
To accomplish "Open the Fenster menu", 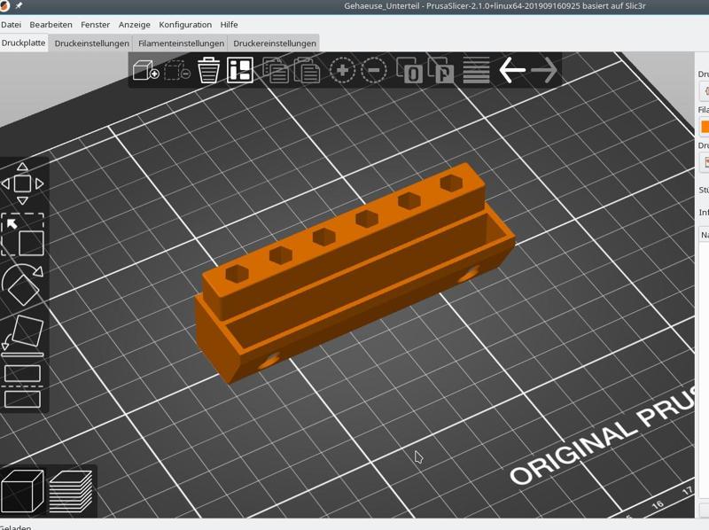I will [95, 25].
